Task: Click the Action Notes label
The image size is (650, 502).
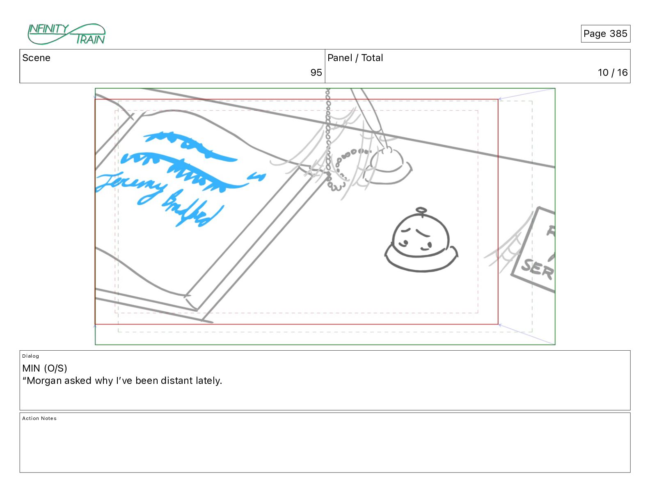Action: click(x=39, y=418)
